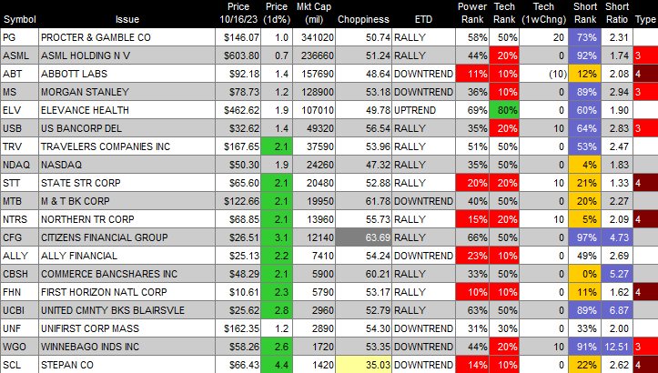Click the 4.73 short ratio cell

point(617,237)
